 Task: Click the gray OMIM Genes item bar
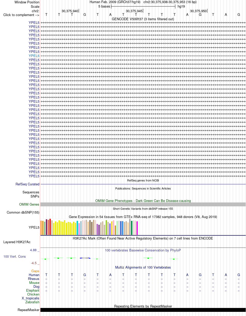coord(143,205)
